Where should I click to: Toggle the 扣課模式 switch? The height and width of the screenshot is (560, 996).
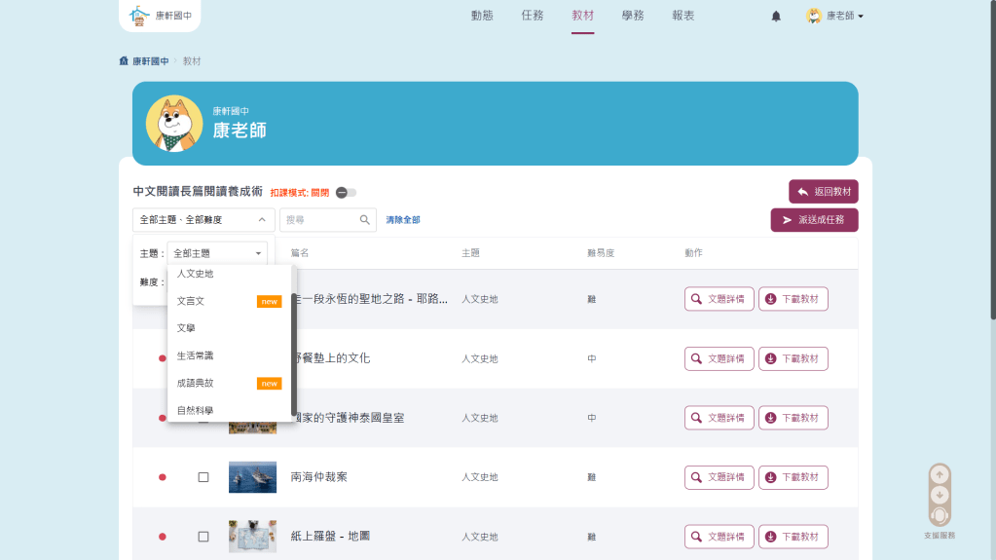[x=346, y=193]
